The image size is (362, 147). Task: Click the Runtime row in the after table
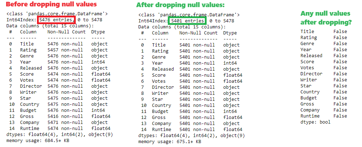pos(192,130)
